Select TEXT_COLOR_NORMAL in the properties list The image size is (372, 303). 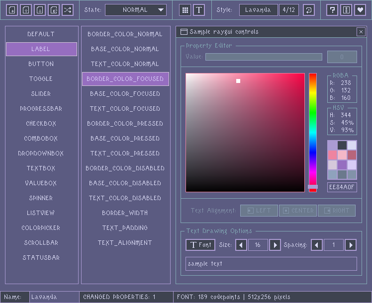point(125,64)
